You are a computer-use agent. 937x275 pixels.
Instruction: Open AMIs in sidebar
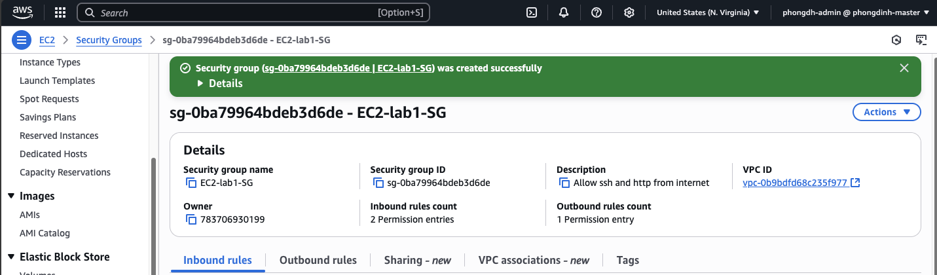(x=29, y=215)
